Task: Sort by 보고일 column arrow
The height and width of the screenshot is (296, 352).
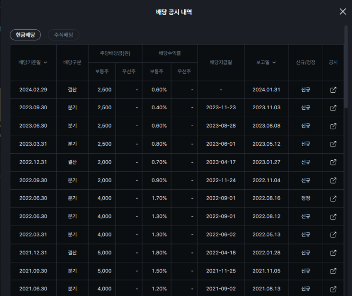Action: (274, 62)
